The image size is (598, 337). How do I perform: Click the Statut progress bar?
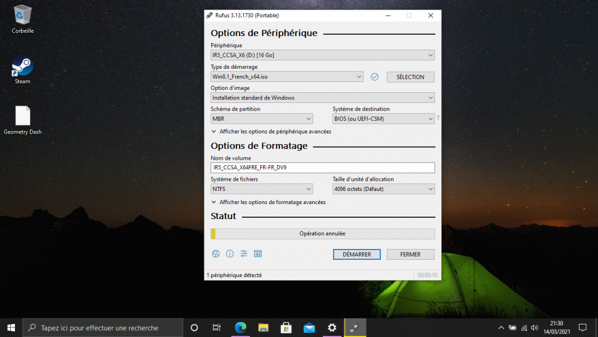click(322, 234)
